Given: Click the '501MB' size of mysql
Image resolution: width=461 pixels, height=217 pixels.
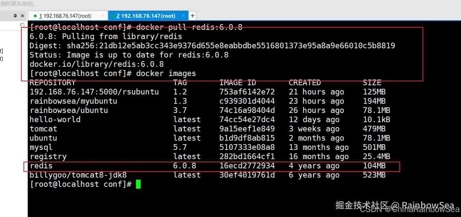Looking at the screenshot, I should point(374,147).
